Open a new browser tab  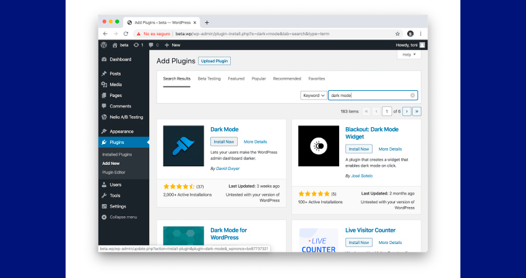point(207,22)
